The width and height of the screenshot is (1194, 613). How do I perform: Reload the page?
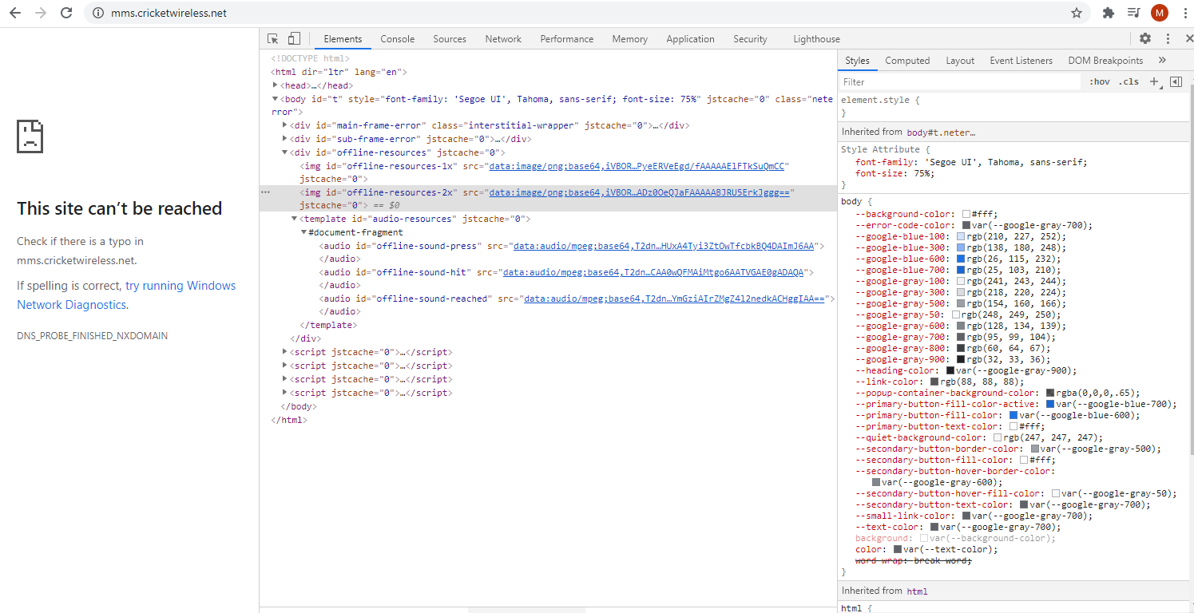(x=66, y=13)
